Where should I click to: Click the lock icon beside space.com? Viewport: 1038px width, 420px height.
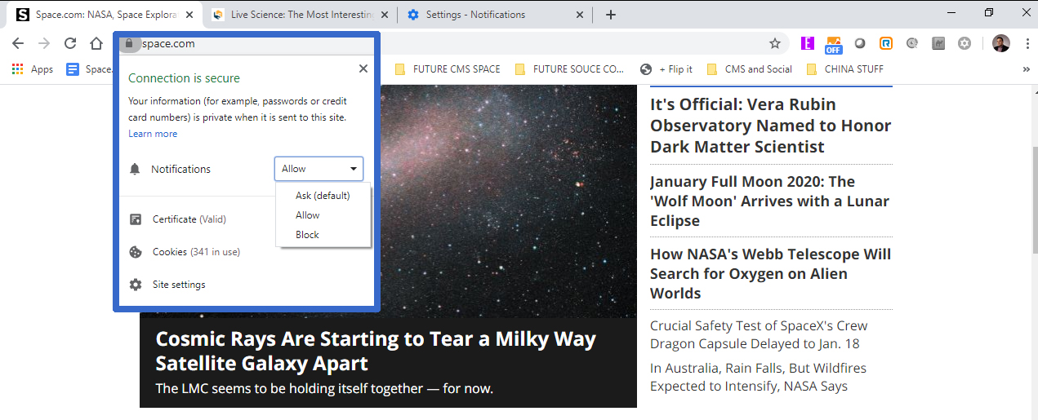pos(128,44)
